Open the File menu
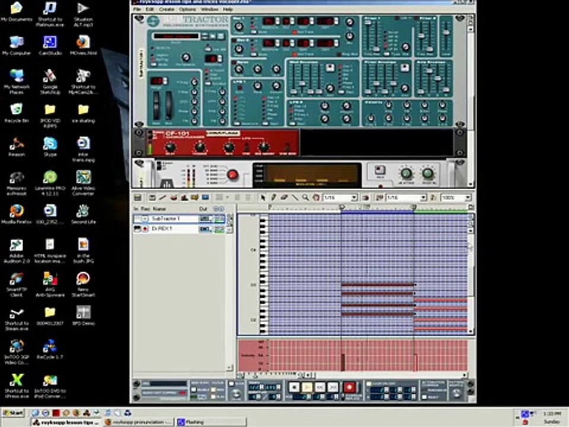Screen dimensions: 569x427 coord(136,9)
